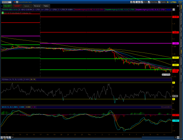
Task: Click the green SimpleMovingAvg study label
Action: [117, 10]
